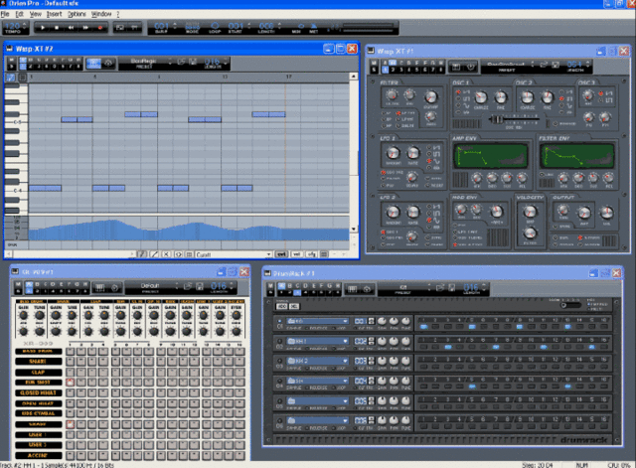Image resolution: width=636 pixels, height=468 pixels.
Task: Click the BASS DRUM row label in XR-909
Action: pos(38,351)
